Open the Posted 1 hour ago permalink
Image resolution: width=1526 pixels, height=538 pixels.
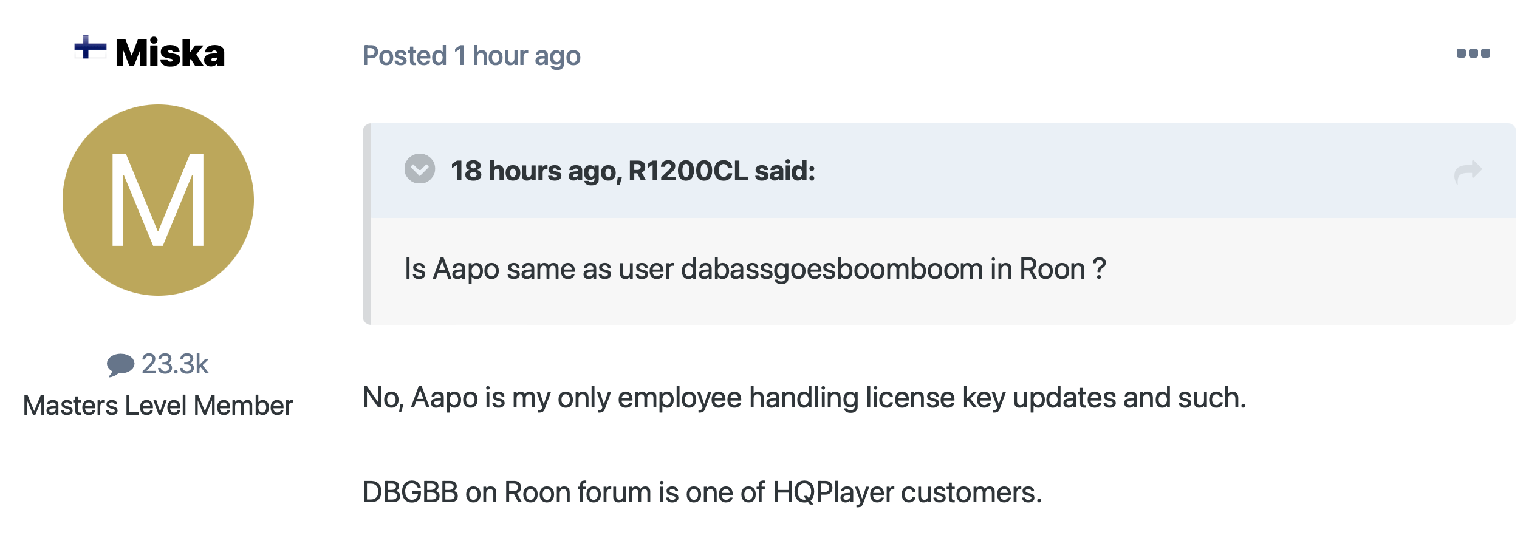(471, 56)
